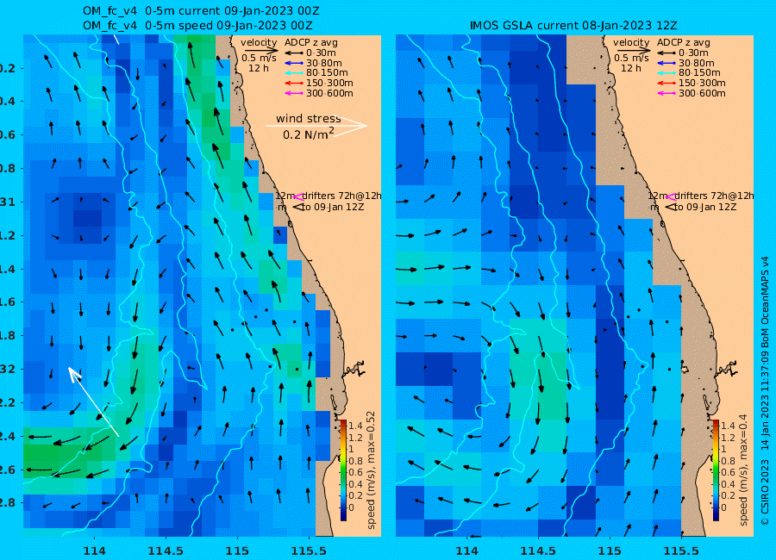Image resolution: width=776 pixels, height=560 pixels.
Task: Click the cyan 80-150m arrow in left legend
Action: 294,73
